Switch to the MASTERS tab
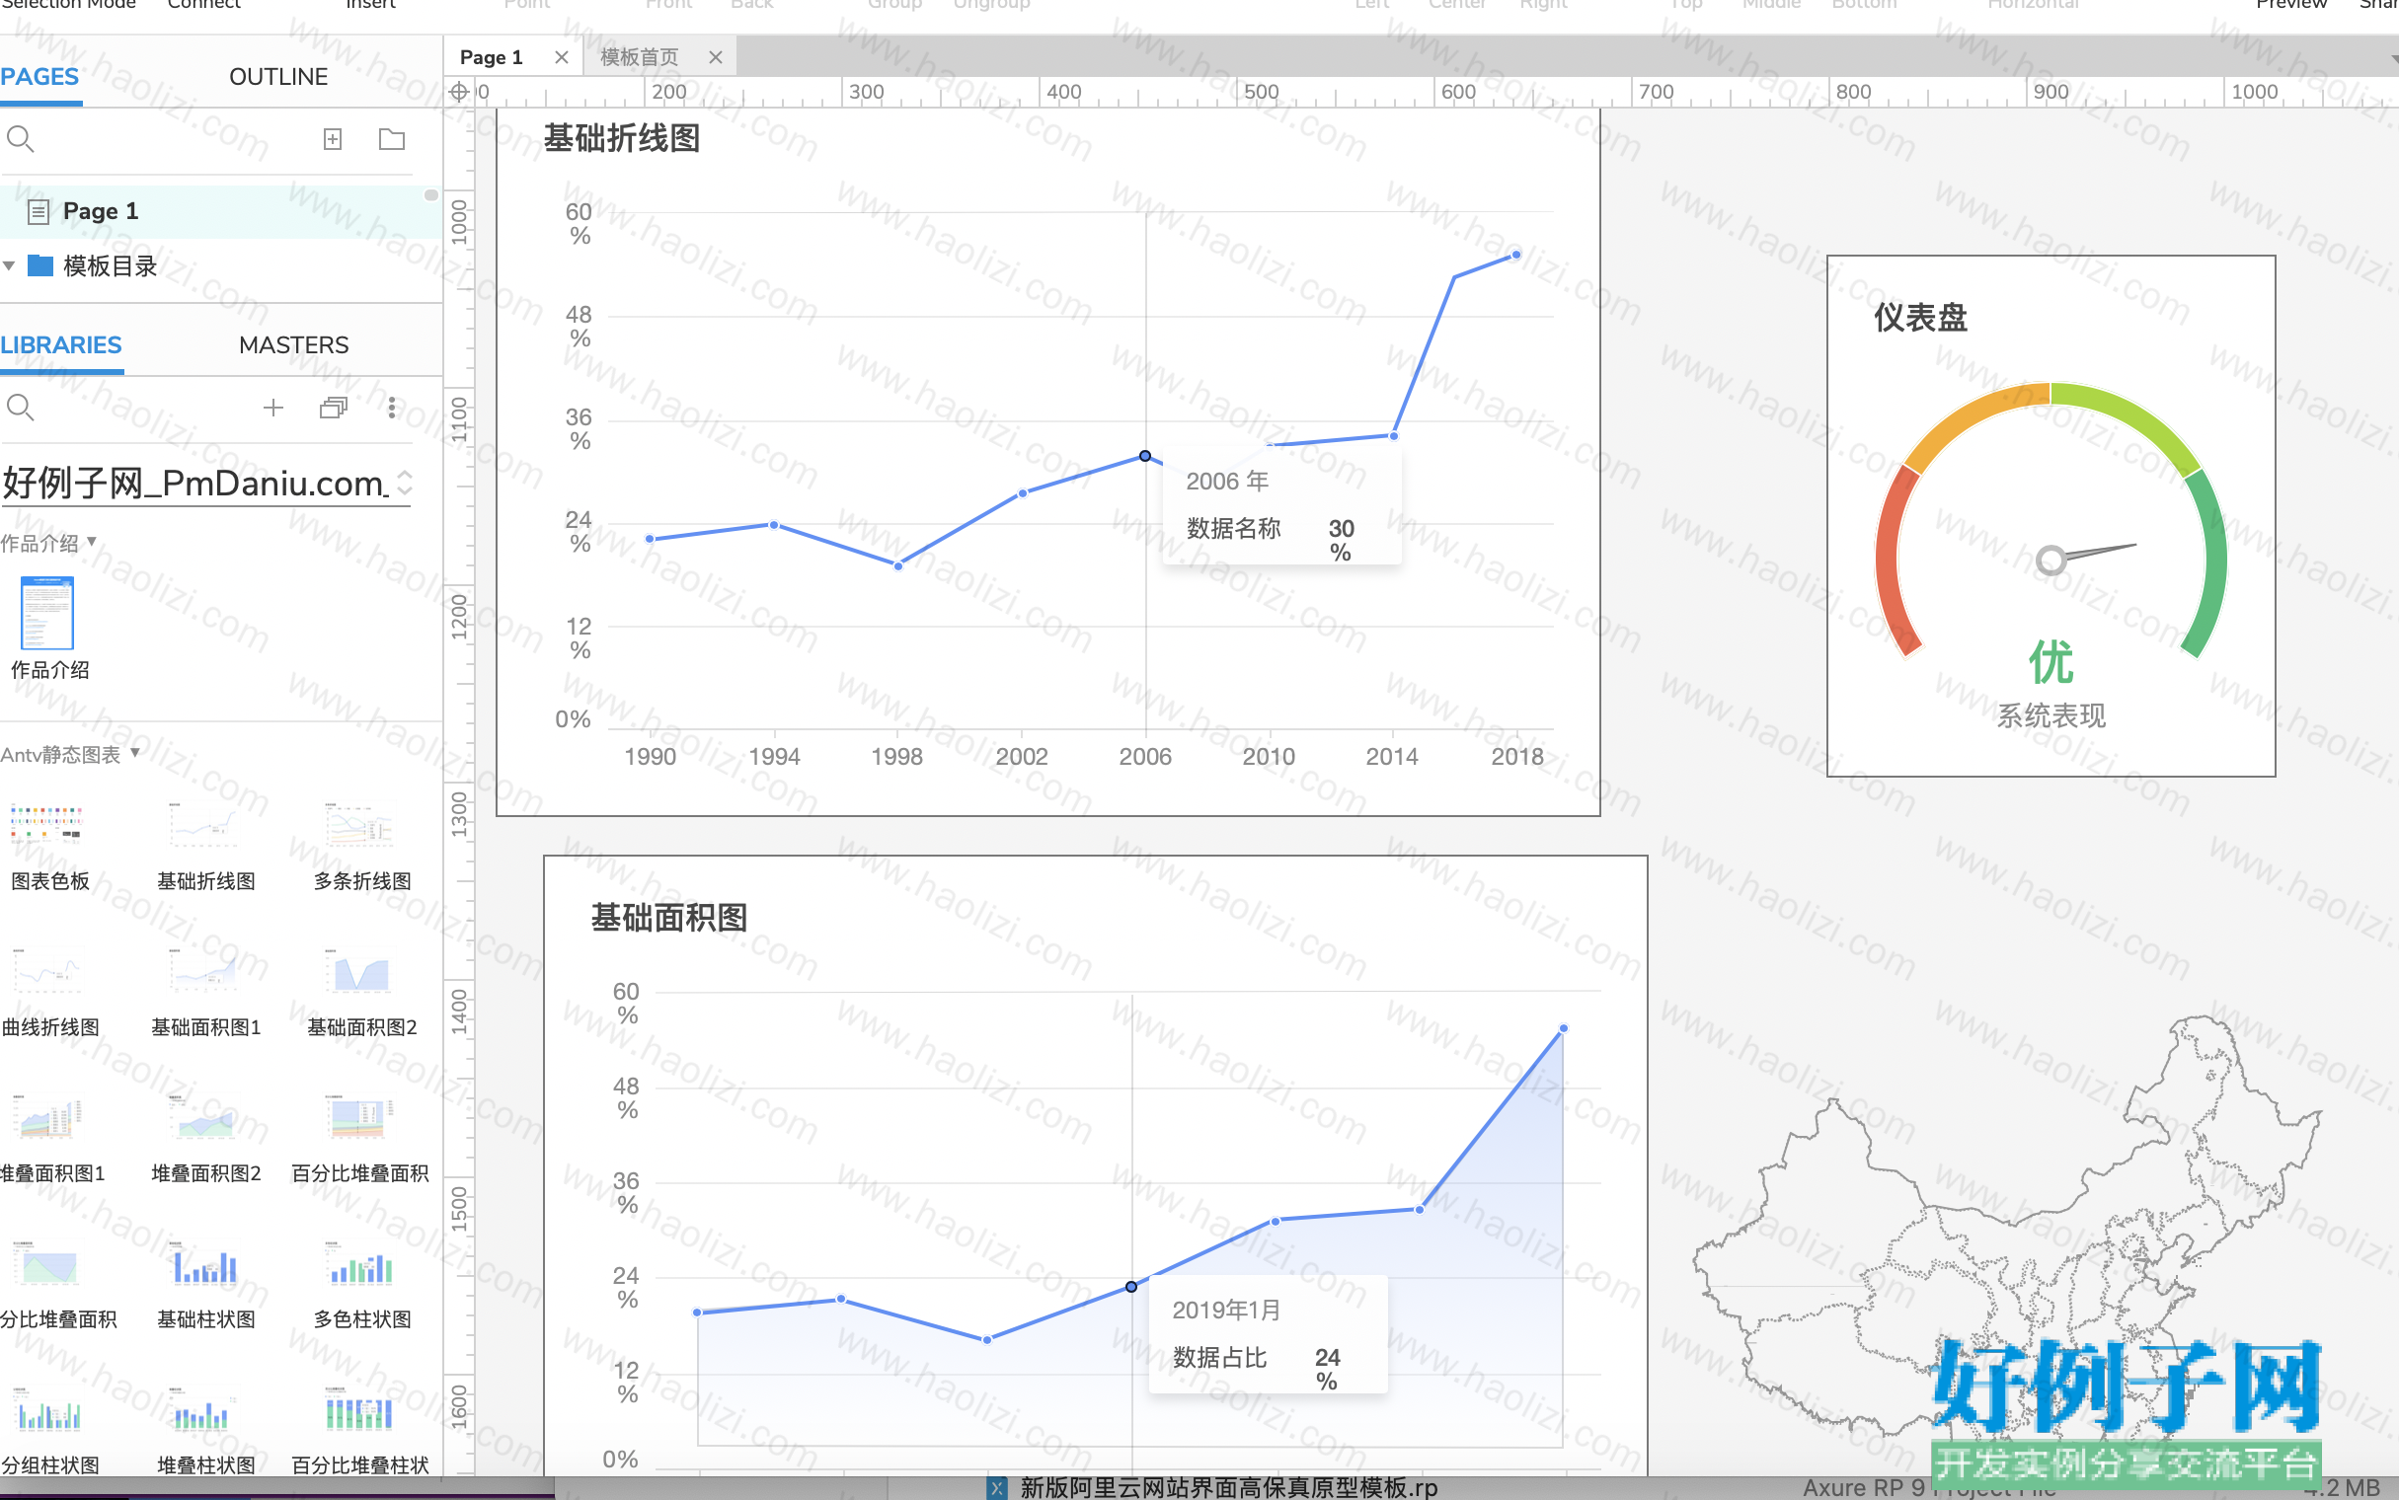Image resolution: width=2399 pixels, height=1500 pixels. click(x=293, y=345)
